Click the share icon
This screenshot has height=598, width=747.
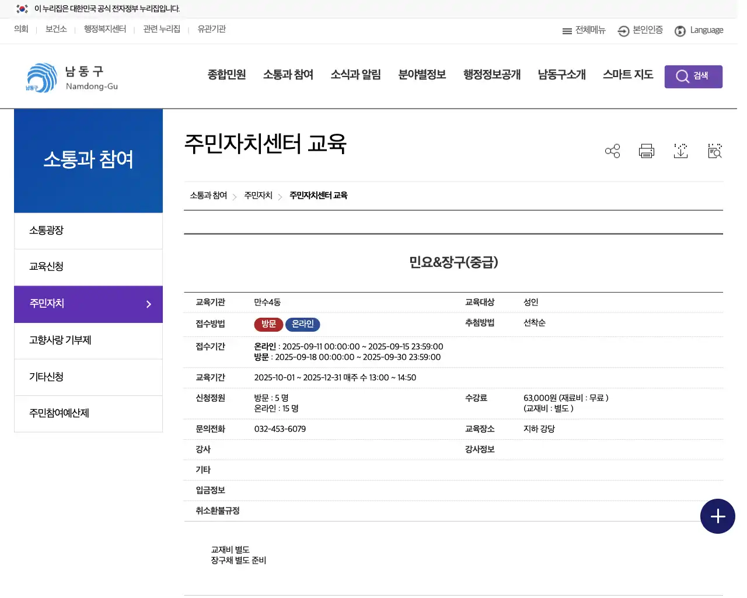tap(612, 151)
